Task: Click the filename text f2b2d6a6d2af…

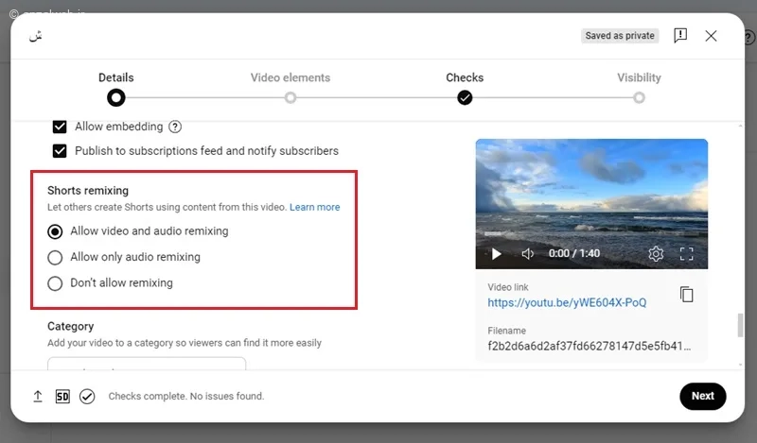Action: pos(589,346)
